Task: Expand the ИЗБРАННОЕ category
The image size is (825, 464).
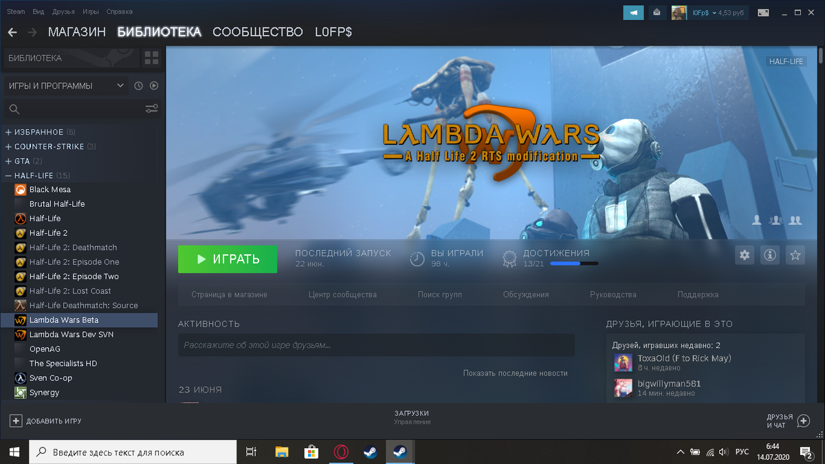Action: 8,132
